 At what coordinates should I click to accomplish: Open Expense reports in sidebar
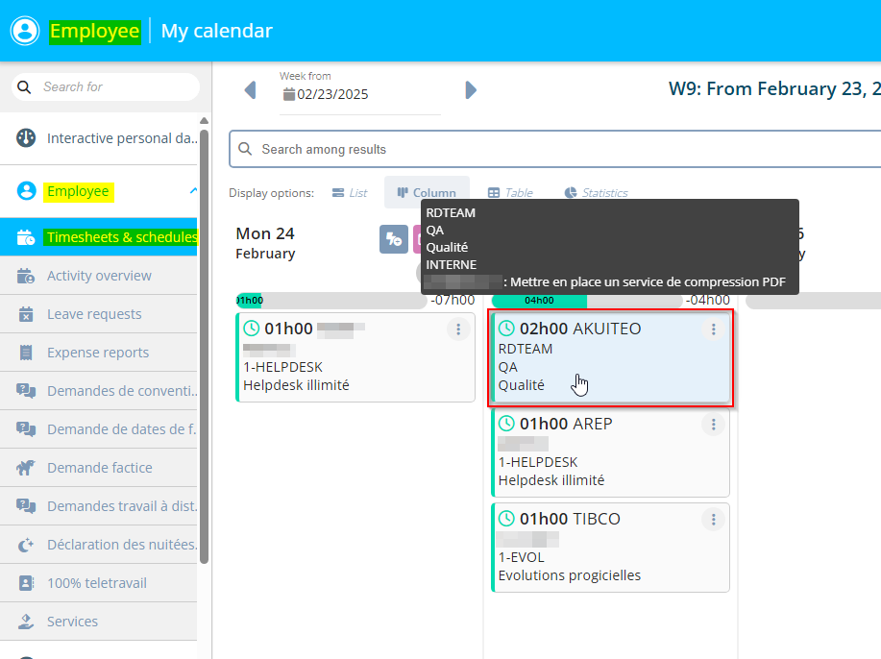click(x=98, y=353)
